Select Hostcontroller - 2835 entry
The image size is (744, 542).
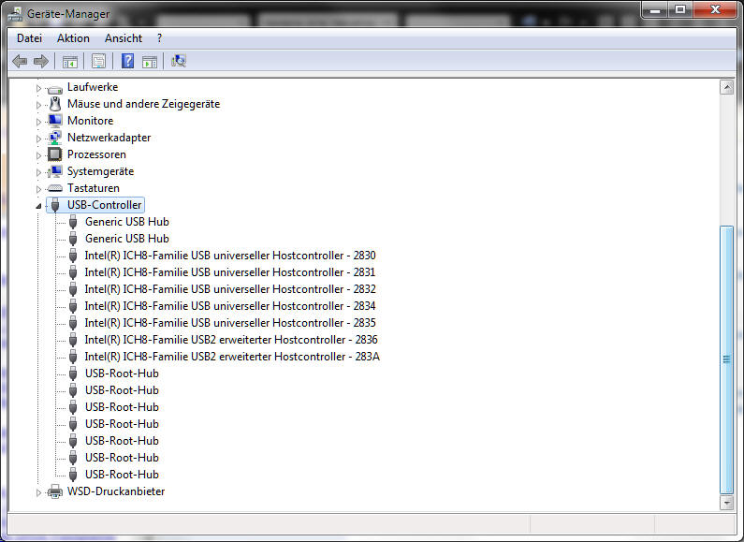pos(230,323)
